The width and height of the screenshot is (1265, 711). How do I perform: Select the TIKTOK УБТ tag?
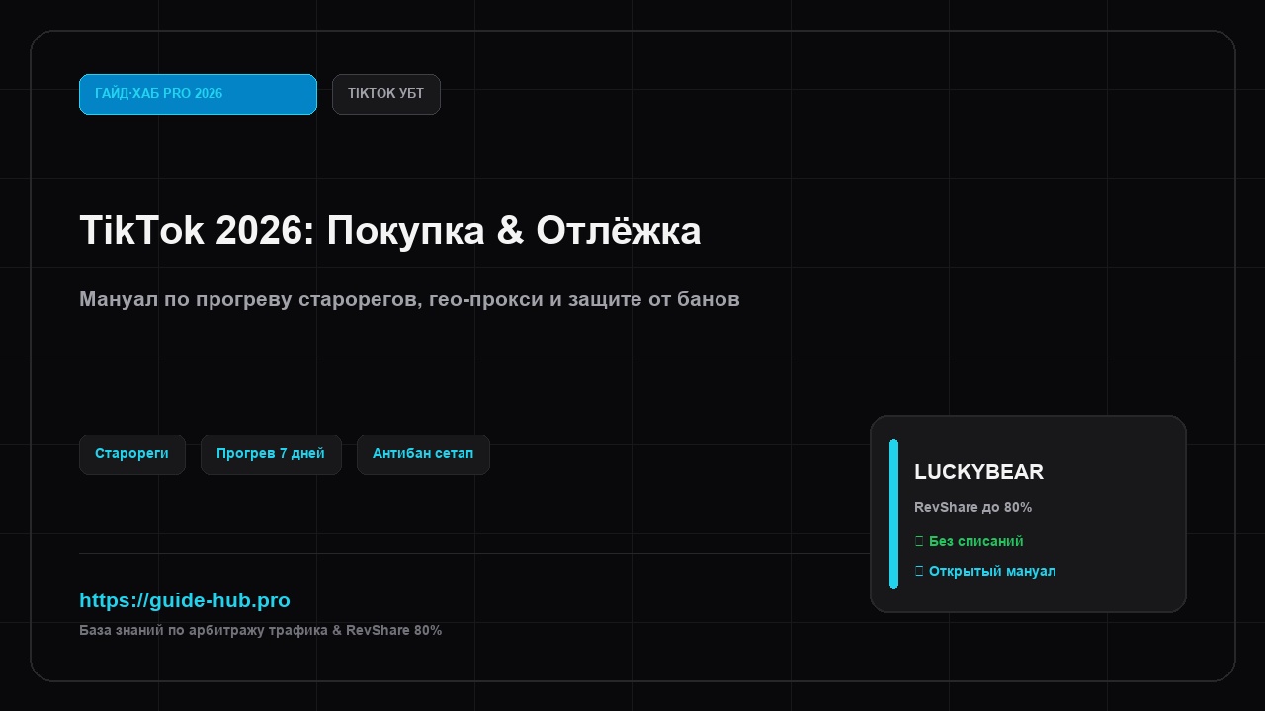[386, 94]
